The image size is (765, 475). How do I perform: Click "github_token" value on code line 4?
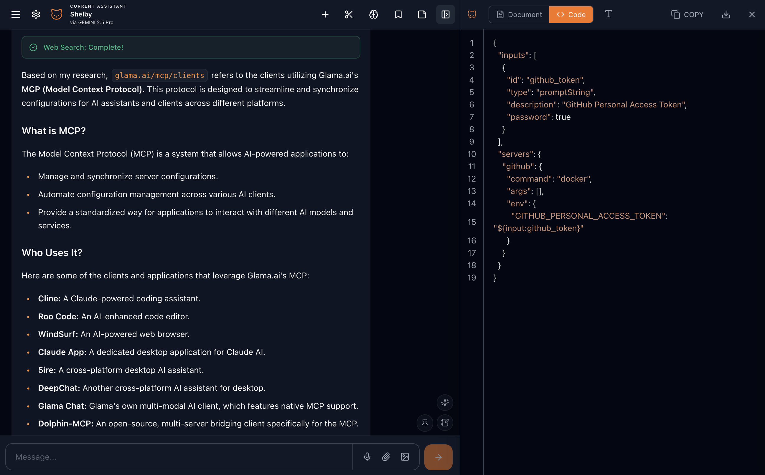click(555, 80)
